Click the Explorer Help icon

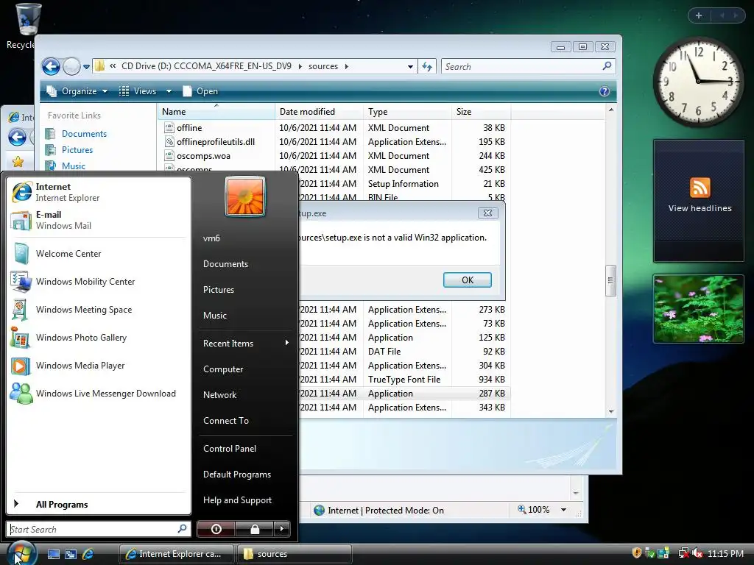pos(605,91)
